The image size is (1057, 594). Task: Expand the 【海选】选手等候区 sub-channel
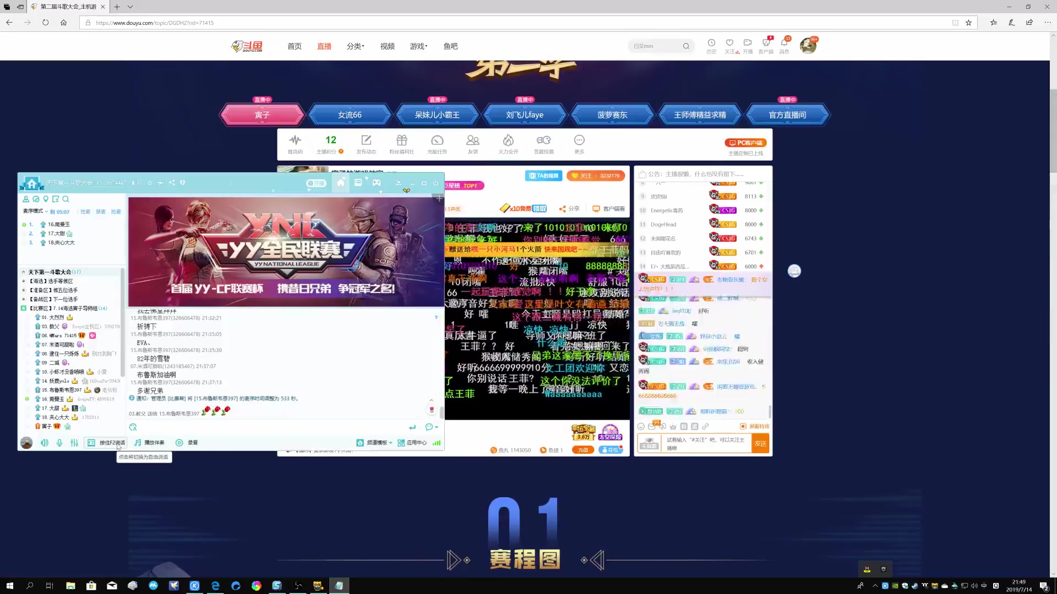(x=24, y=281)
